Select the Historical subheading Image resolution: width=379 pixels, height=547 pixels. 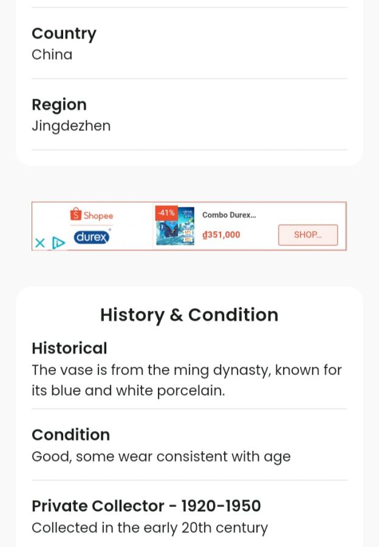(69, 348)
